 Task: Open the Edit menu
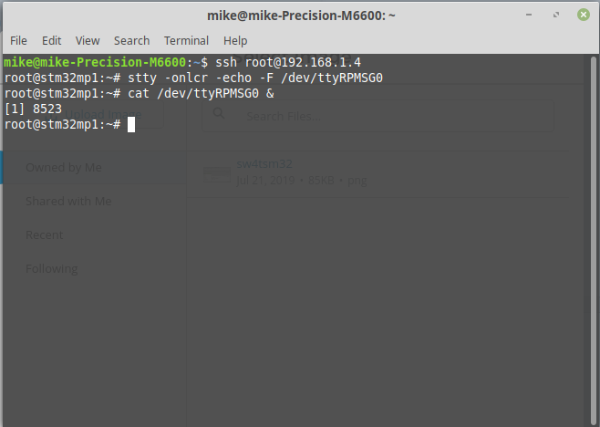(x=52, y=40)
